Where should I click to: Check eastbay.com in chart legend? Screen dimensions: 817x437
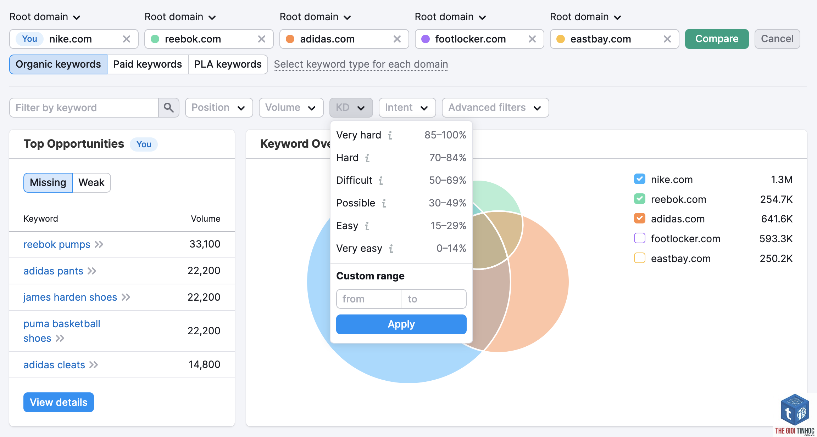tap(639, 258)
